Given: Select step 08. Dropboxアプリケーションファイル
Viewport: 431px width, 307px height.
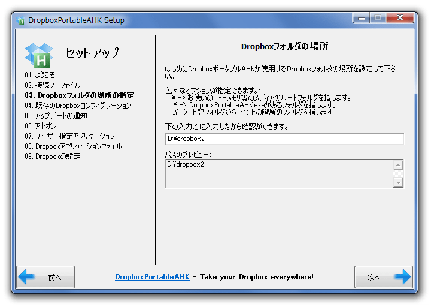Looking at the screenshot, I should 73,146.
